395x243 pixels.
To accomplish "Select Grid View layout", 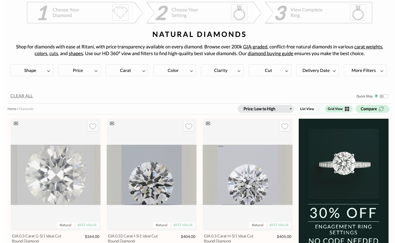I will coord(338,109).
